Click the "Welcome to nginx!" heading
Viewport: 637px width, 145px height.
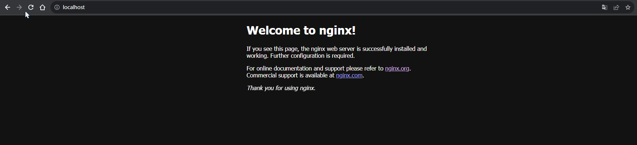301,30
